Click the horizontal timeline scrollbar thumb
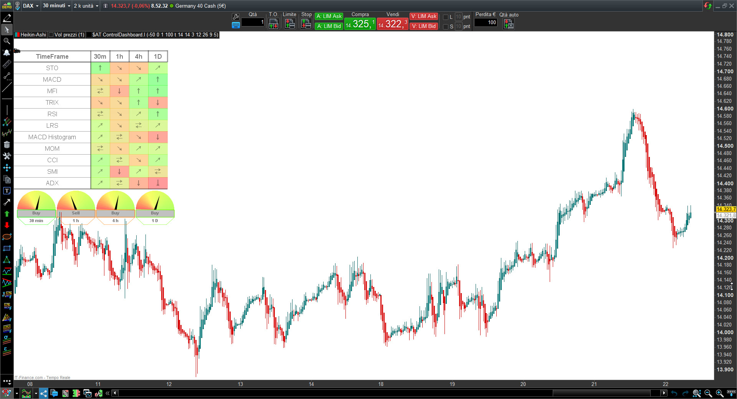737x399 pixels. click(601, 393)
